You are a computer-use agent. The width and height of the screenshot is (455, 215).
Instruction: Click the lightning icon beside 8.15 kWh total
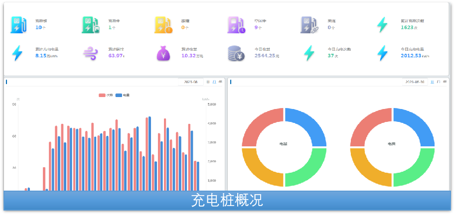(17, 53)
